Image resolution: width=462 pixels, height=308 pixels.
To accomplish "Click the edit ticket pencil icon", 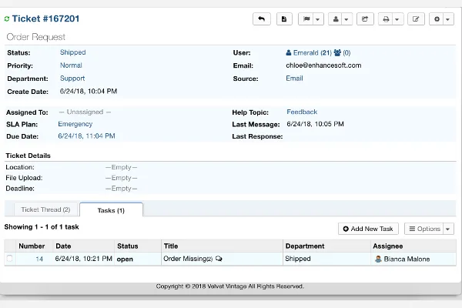I will pyautogui.click(x=416, y=19).
